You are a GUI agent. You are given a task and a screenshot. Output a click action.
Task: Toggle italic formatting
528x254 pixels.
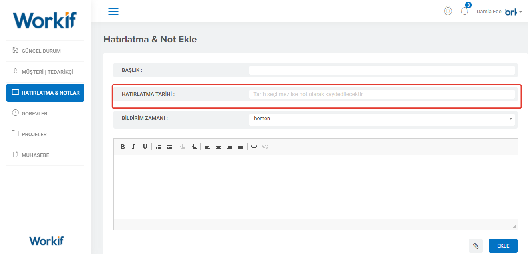[134, 147]
